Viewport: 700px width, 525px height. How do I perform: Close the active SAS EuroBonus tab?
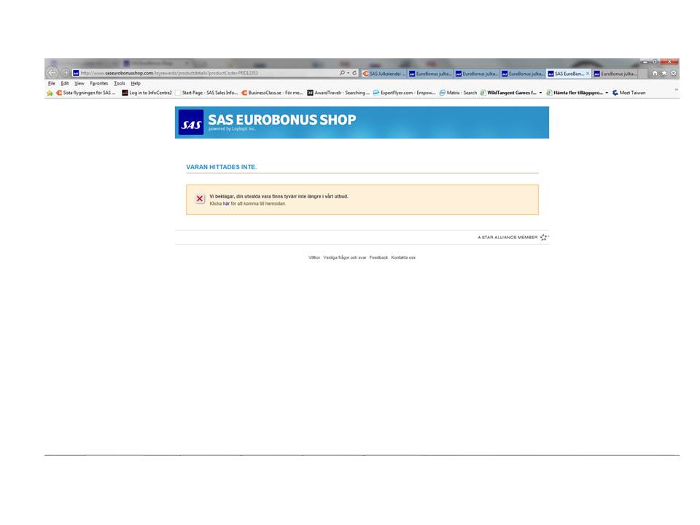click(588, 74)
